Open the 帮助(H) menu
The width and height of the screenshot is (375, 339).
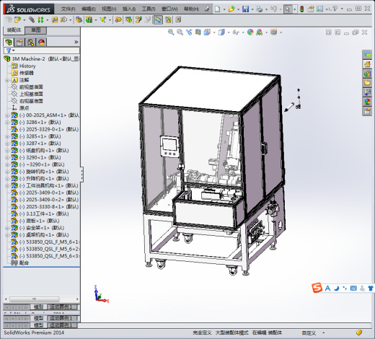click(x=191, y=9)
